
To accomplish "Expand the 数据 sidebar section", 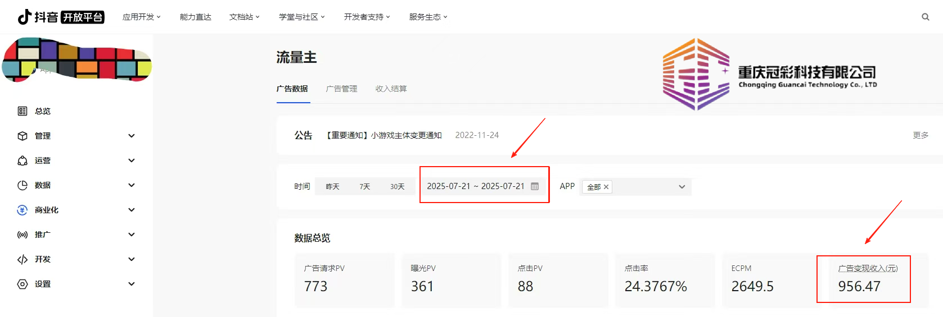I will pos(132,185).
